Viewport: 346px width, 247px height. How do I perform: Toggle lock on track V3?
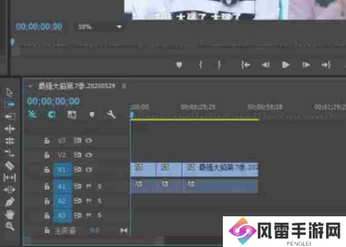tap(47, 141)
